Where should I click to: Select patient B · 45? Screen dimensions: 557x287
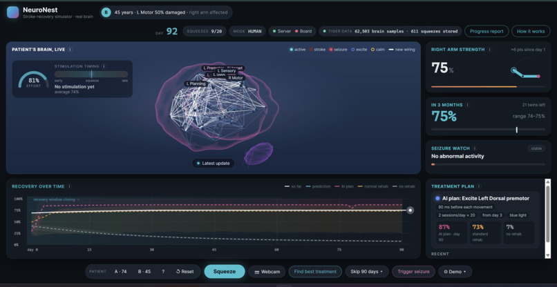click(144, 272)
